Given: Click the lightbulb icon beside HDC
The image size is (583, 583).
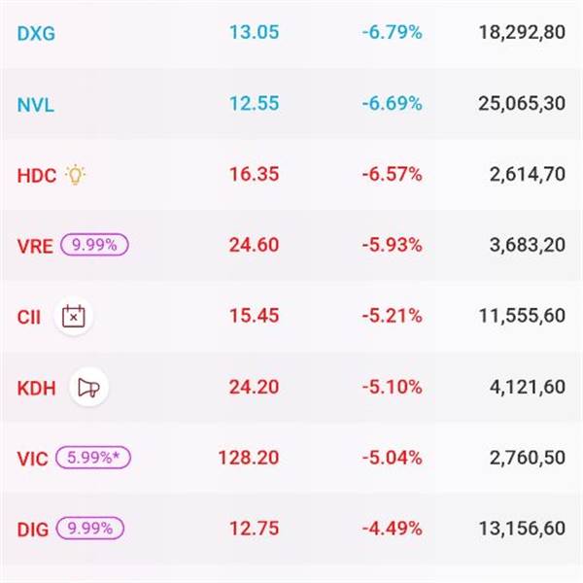Looking at the screenshot, I should [75, 175].
